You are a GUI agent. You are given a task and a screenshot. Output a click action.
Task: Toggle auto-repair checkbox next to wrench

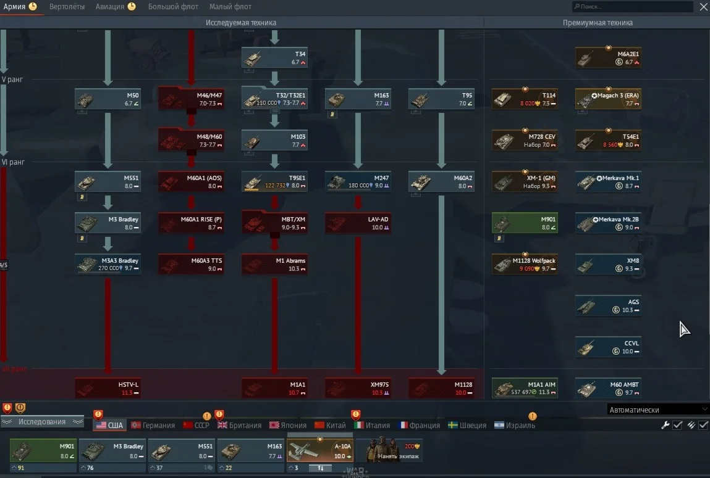(x=677, y=425)
